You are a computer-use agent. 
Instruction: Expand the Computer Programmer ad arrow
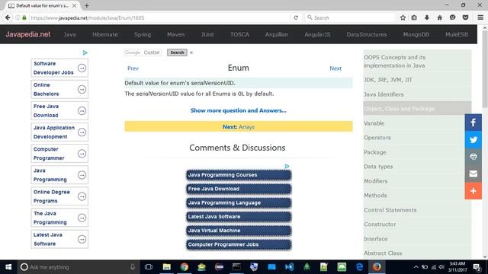(82, 154)
